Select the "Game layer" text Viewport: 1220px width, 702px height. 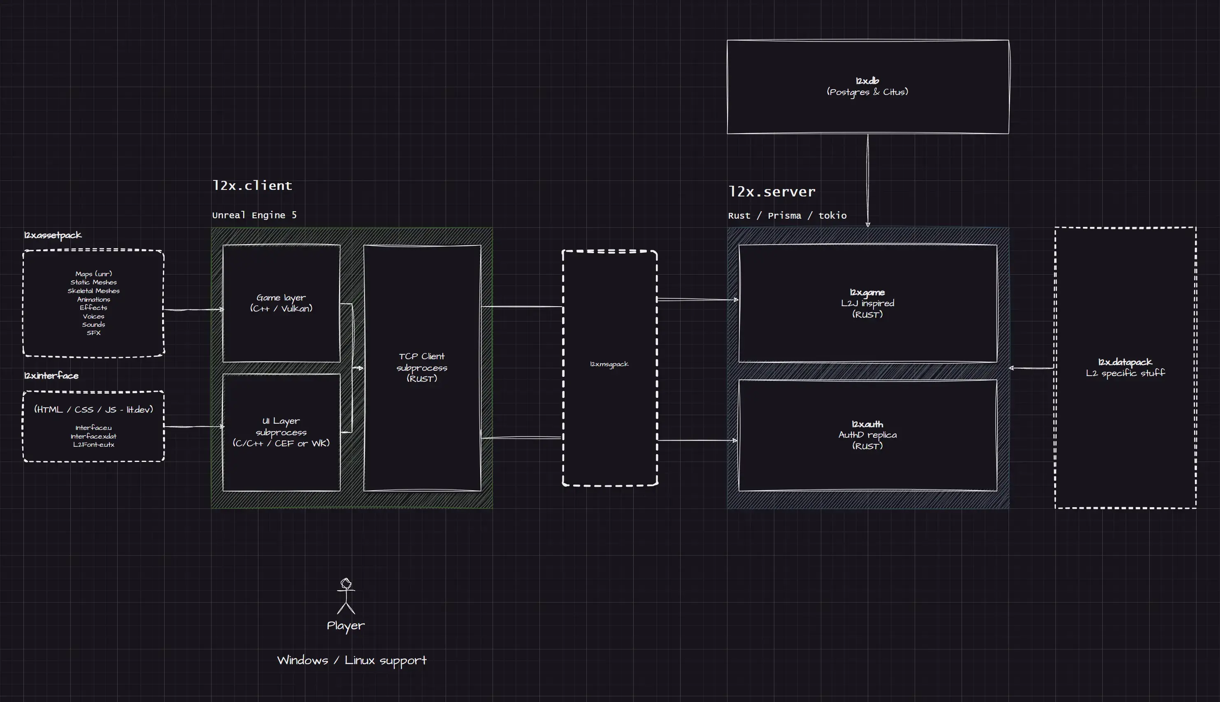click(x=281, y=298)
